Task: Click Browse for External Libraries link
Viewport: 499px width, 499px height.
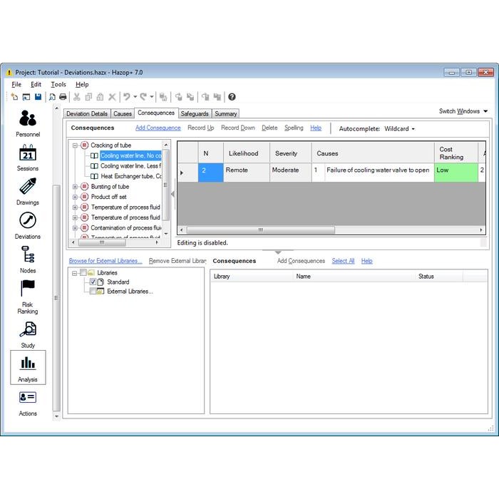Action: (106, 261)
